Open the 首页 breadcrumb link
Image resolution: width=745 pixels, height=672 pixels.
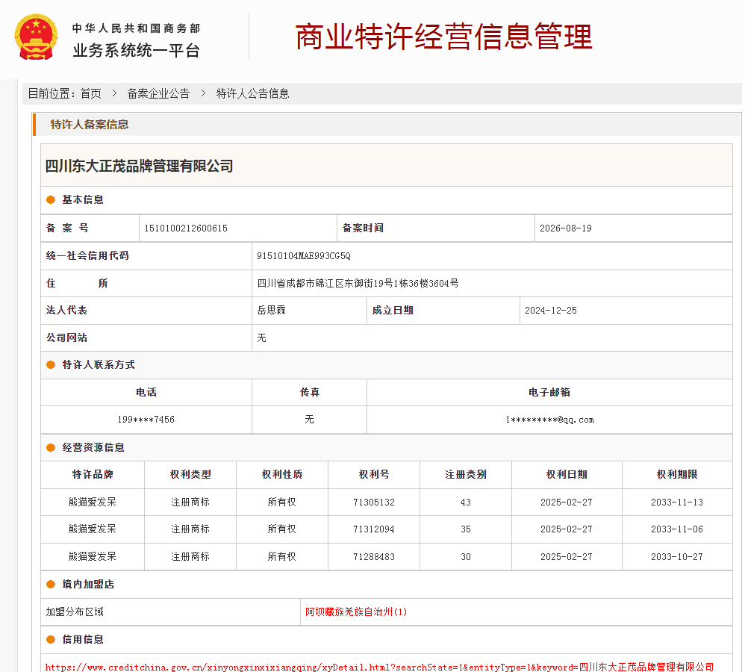click(91, 93)
